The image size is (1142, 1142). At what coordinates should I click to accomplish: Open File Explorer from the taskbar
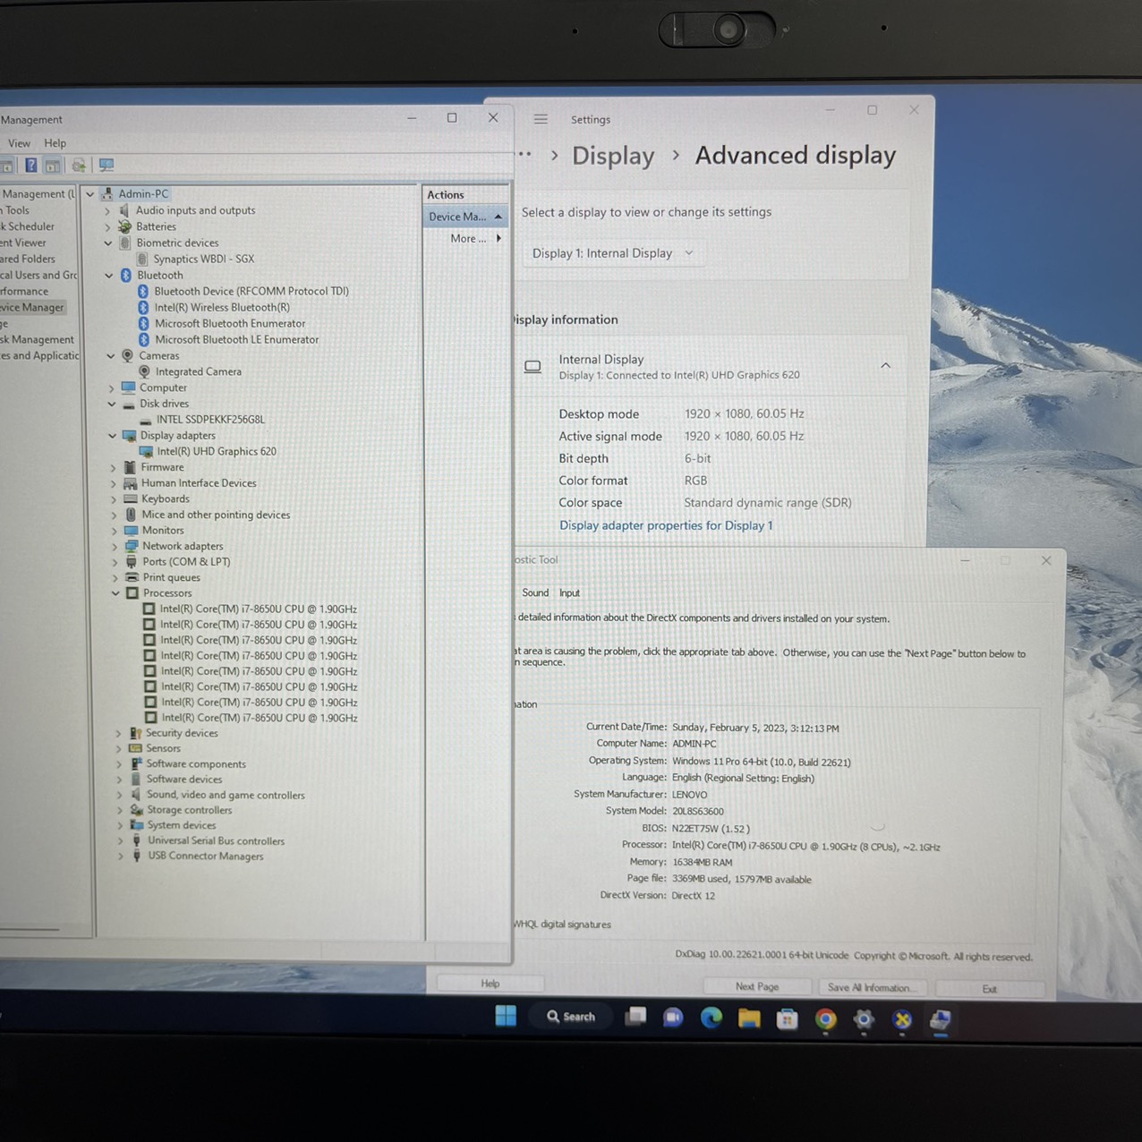(x=749, y=1018)
